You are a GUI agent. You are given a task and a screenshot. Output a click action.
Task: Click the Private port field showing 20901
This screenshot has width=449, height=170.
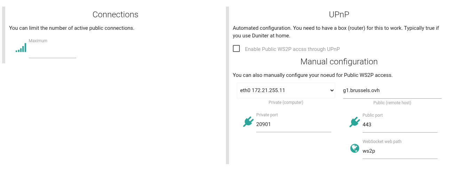[x=293, y=124]
